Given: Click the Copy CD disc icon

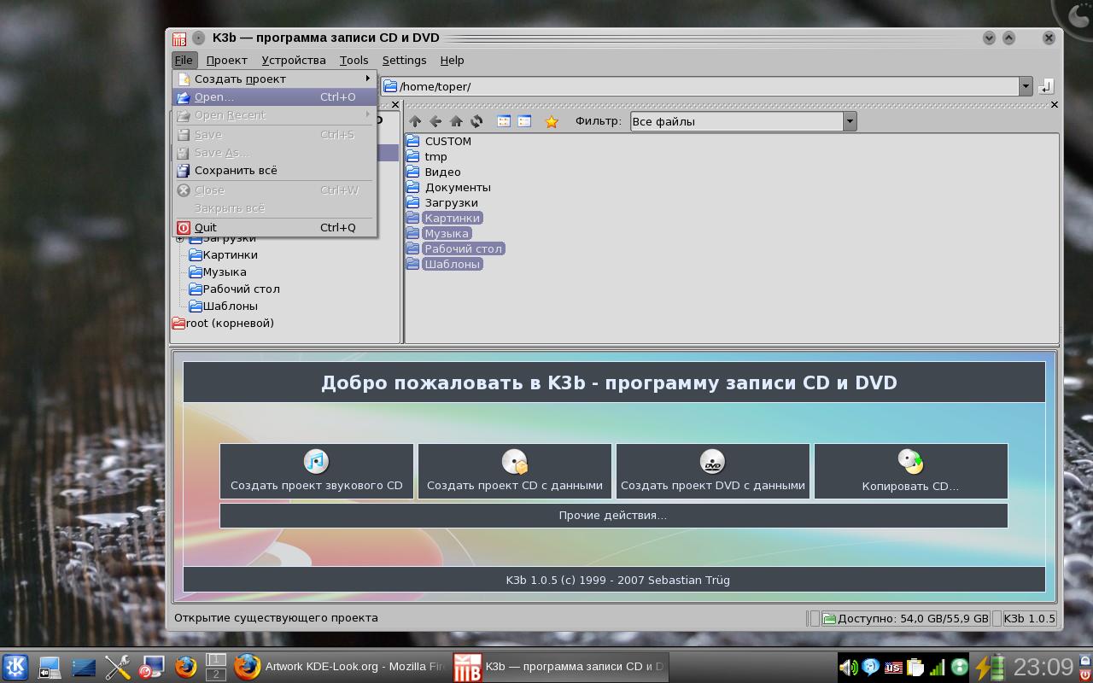Looking at the screenshot, I should 911,461.
